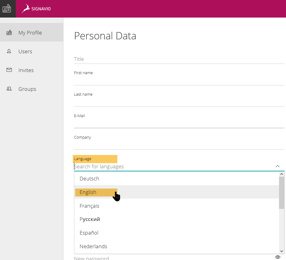Collapse the Language dropdown chevron
The image size is (286, 260).
point(278,166)
